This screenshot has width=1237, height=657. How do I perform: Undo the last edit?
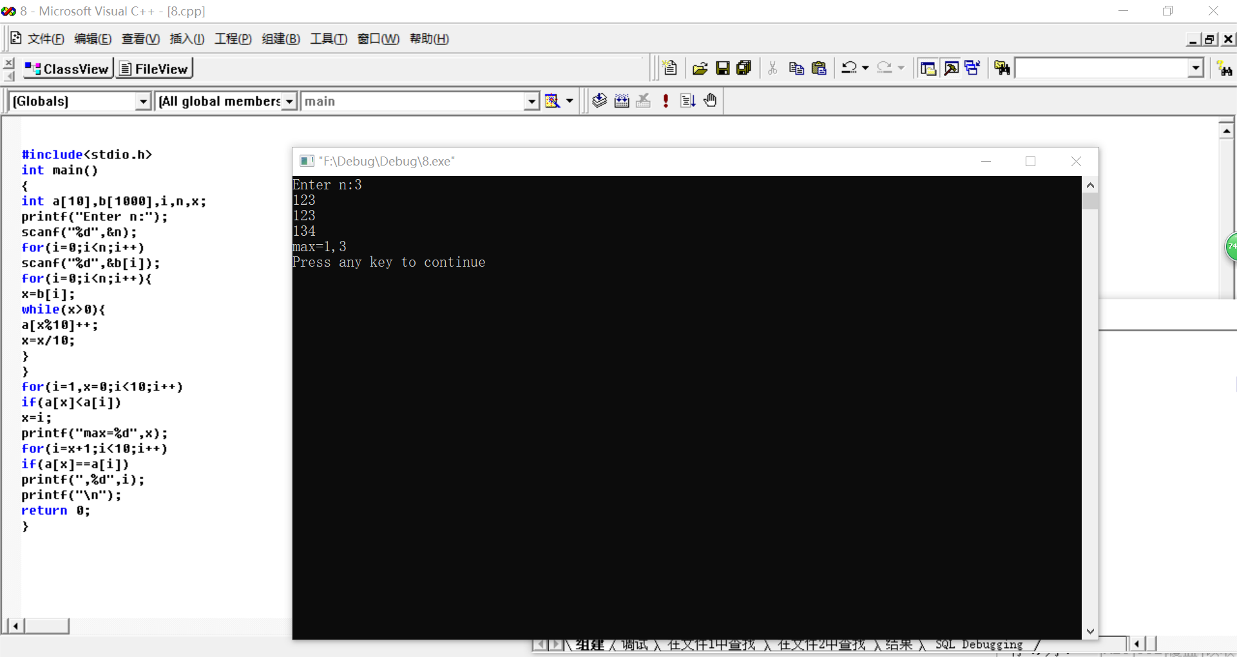coord(849,68)
